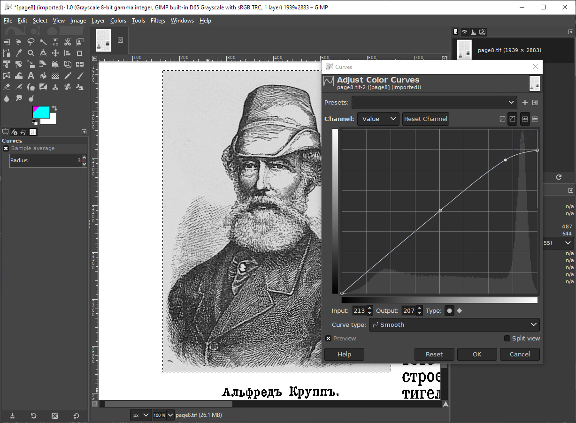Select the Rectangle Select tool
The height and width of the screenshot is (423, 576).
7,42
